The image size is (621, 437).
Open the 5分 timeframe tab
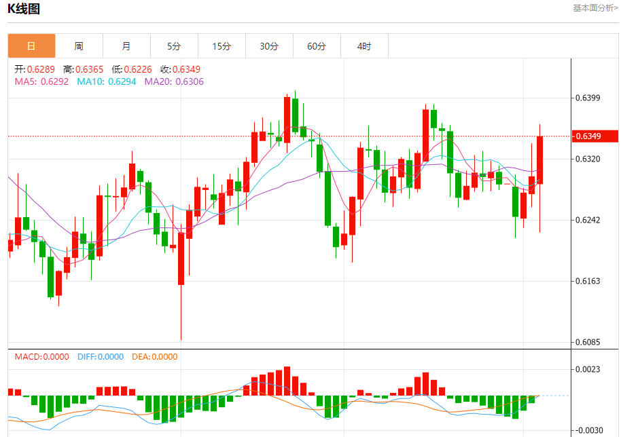pos(174,46)
